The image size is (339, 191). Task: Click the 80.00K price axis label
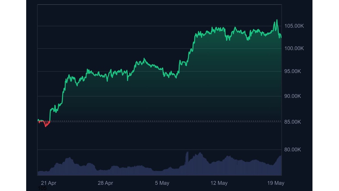tap(292, 150)
